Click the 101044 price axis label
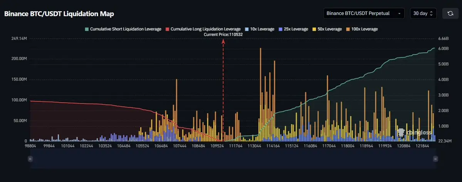Screen dimensions: 462x182 coord(68,146)
